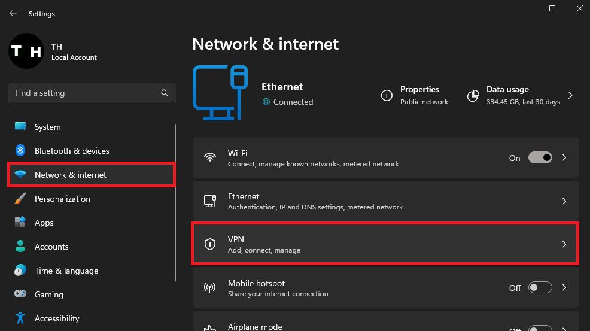Click the Find a setting search box
Viewport: 590px width, 331px height.
84,93
